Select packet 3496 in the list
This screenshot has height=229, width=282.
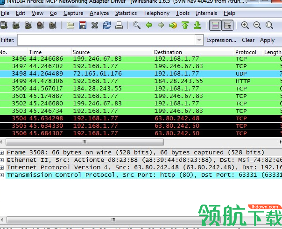tap(141, 59)
